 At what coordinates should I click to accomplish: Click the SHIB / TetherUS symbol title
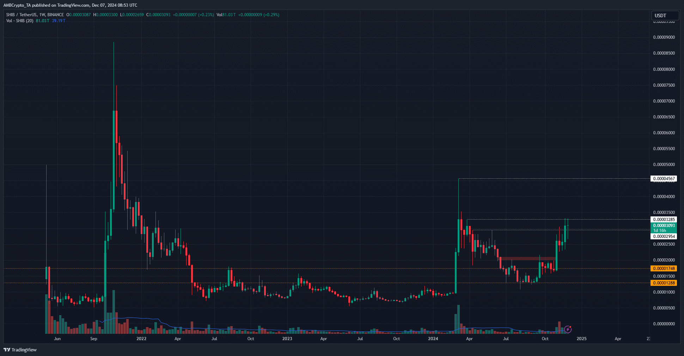point(35,15)
